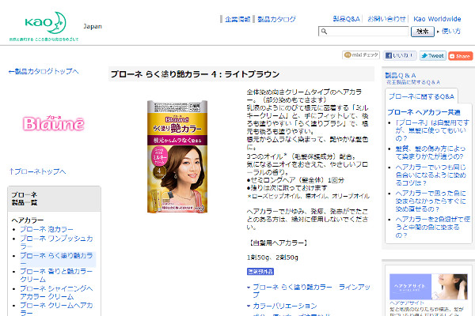The height and width of the screenshot is (316, 475).
Task: Click the search magnifier icon
Action: (x=324, y=31)
